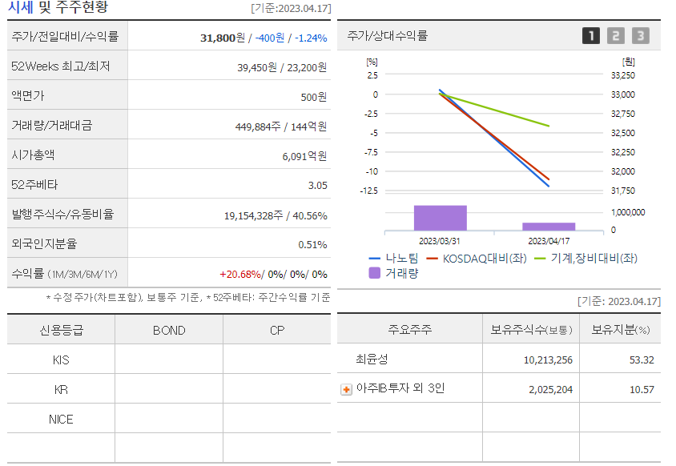Click the 보유지분(%) column header

[x=621, y=330]
